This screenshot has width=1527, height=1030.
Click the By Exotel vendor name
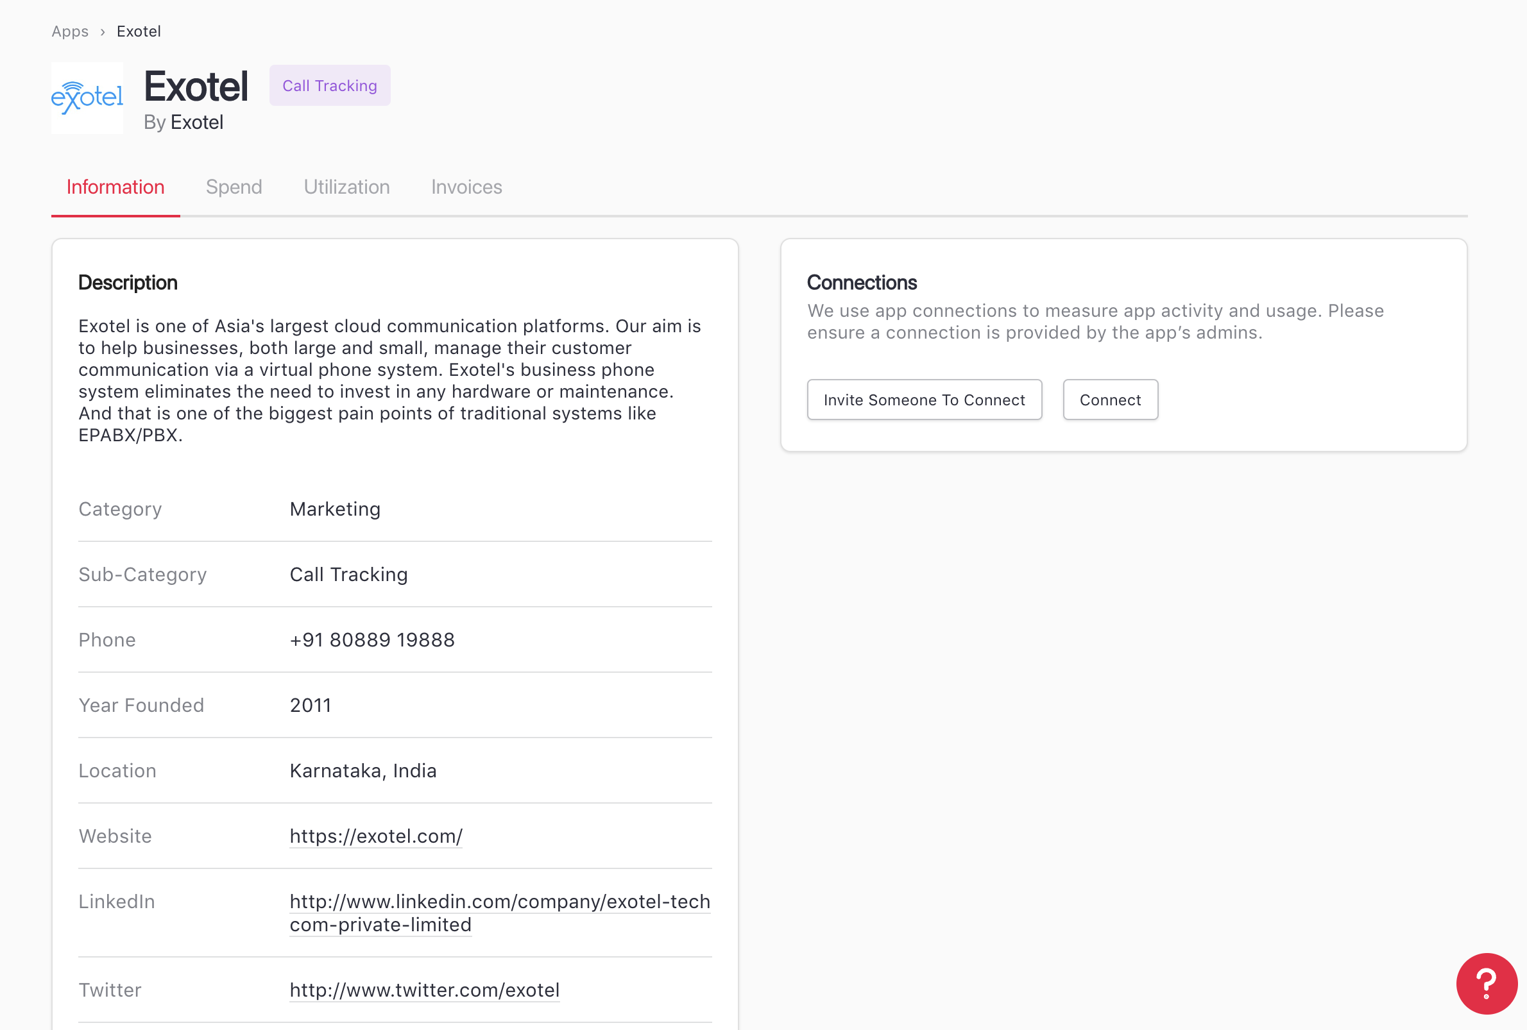tap(196, 123)
